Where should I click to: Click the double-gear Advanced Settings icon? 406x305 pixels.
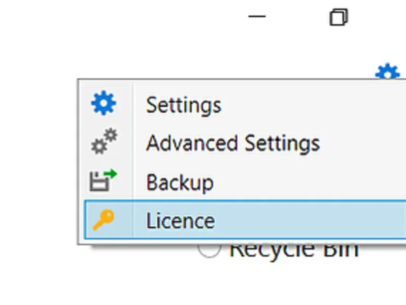104,142
